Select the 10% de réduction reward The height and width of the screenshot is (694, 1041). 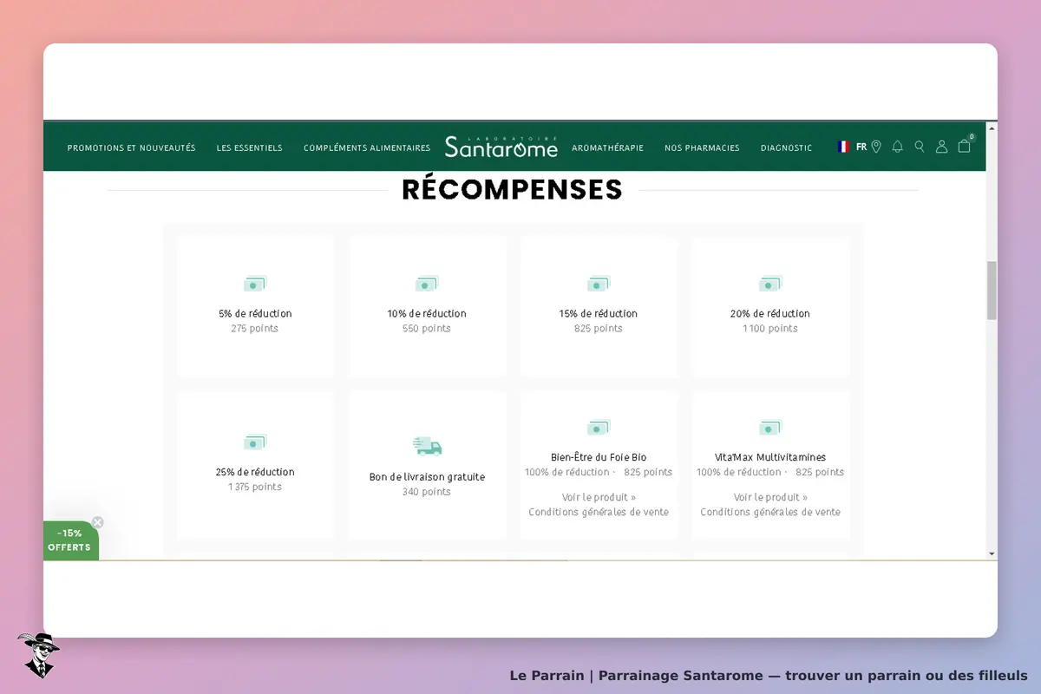pyautogui.click(x=427, y=306)
